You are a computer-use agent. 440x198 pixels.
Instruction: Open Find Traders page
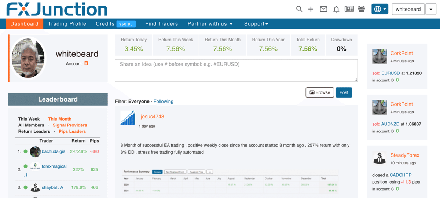[x=161, y=24]
